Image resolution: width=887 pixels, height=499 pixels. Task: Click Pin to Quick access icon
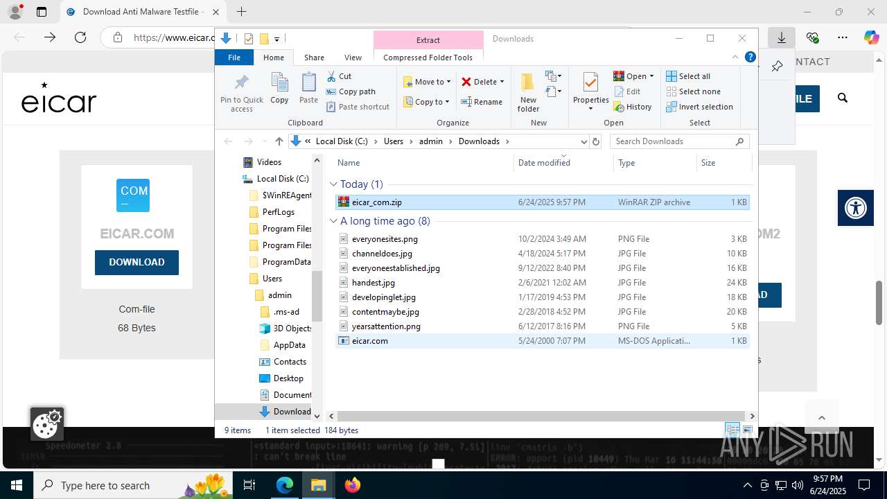[x=242, y=92]
